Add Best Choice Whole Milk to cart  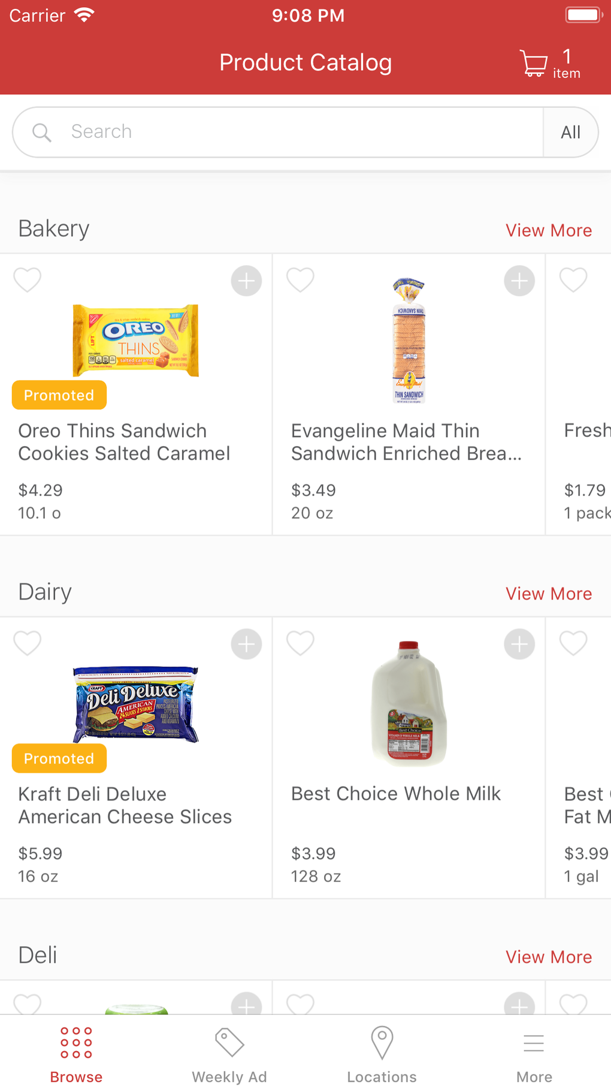click(519, 644)
